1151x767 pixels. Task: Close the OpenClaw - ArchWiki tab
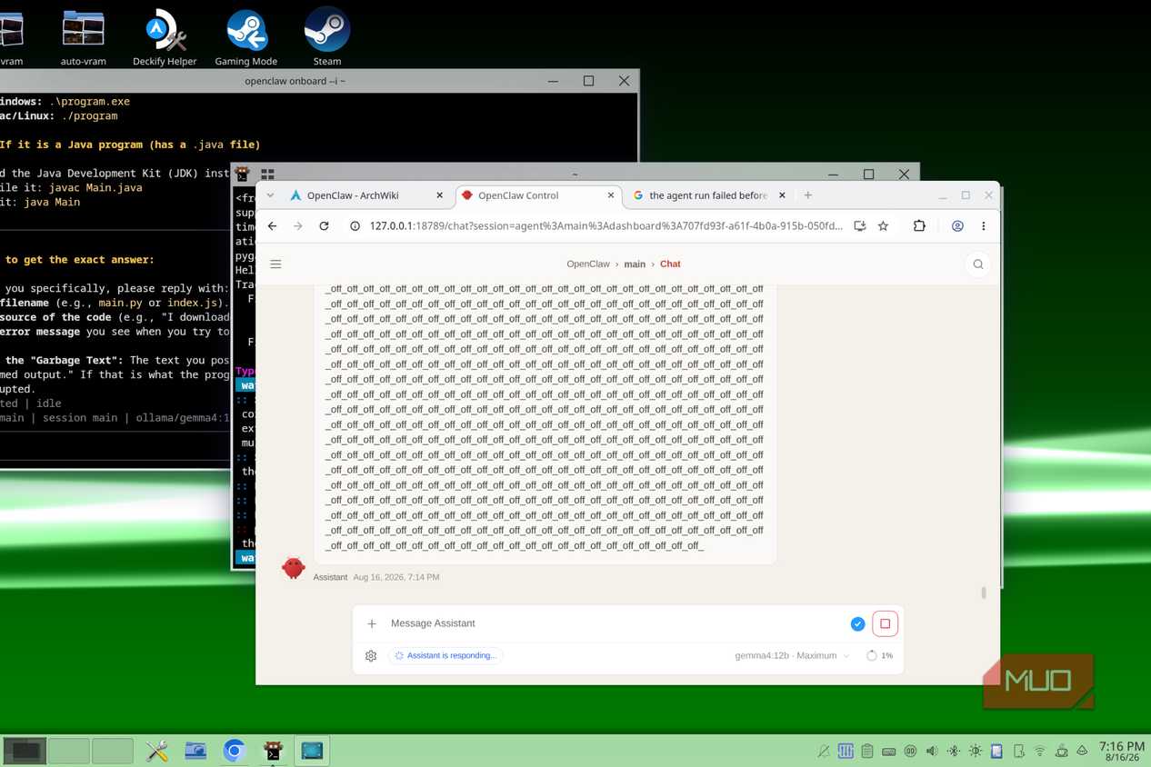click(x=439, y=195)
